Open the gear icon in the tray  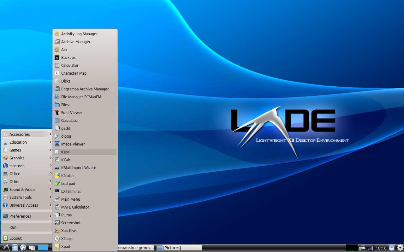point(400,248)
